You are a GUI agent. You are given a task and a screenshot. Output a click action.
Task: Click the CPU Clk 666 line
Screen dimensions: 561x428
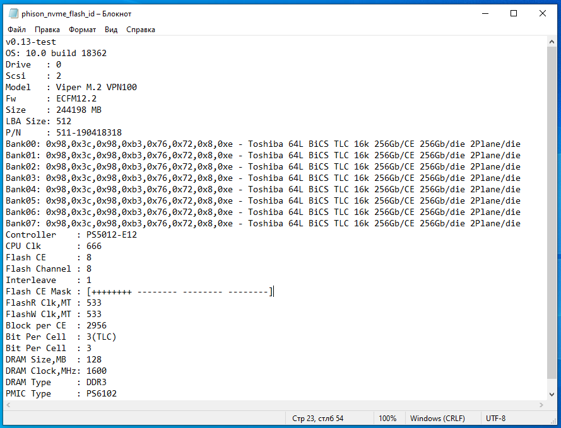[54, 246]
